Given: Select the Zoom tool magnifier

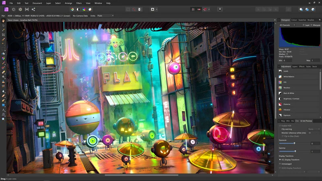Looking at the screenshot, I should pyautogui.click(x=3, y=119).
